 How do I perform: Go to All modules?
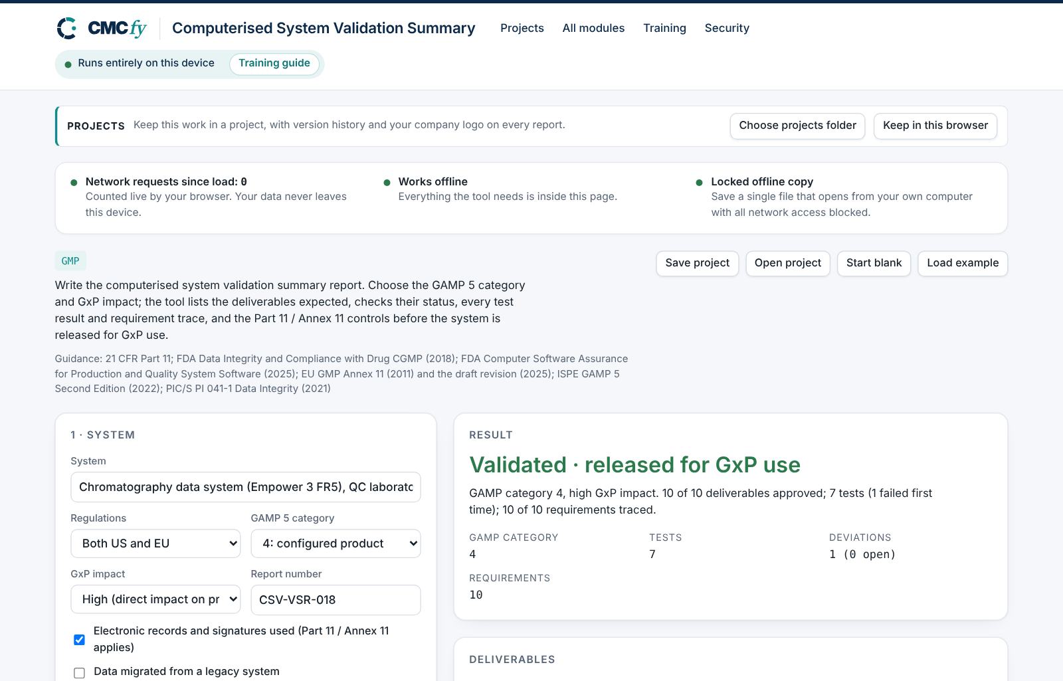pyautogui.click(x=593, y=28)
